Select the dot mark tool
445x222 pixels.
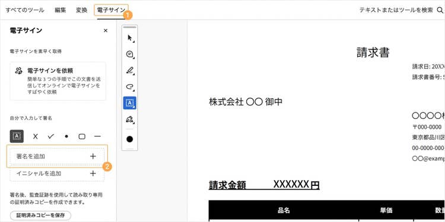pyautogui.click(x=66, y=137)
